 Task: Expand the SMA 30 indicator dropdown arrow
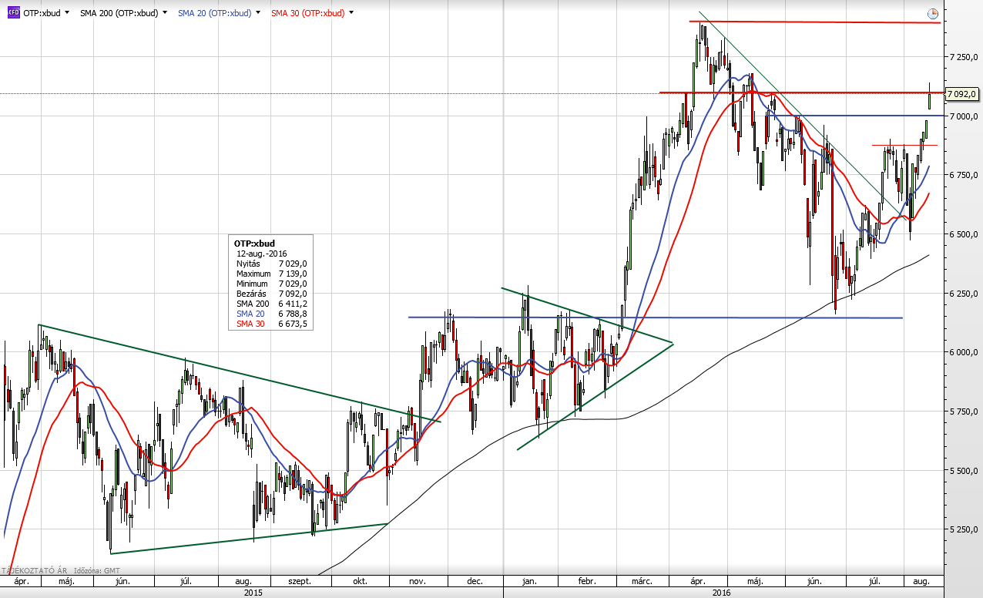[x=351, y=13]
